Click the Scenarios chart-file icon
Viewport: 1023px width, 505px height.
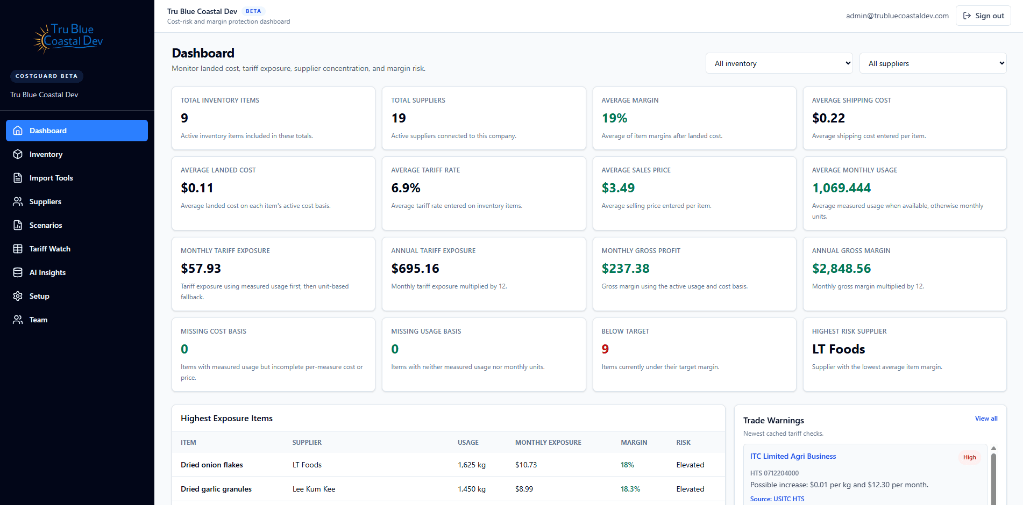(18, 225)
